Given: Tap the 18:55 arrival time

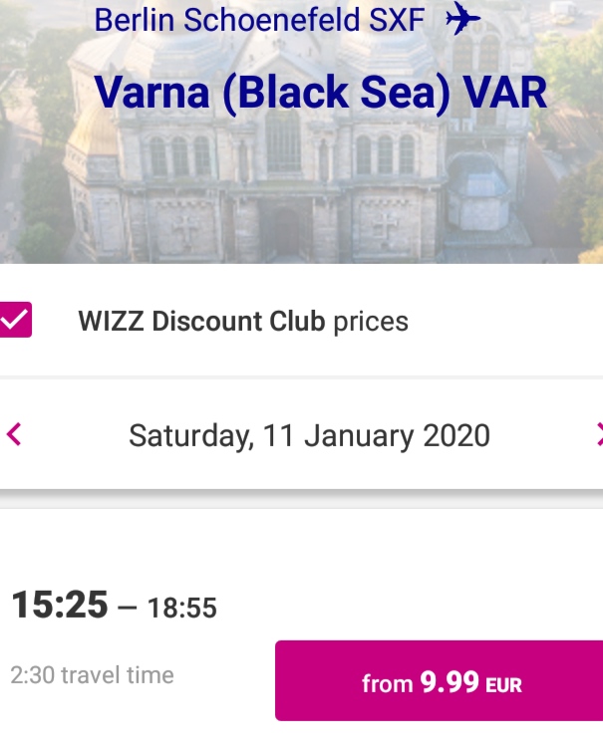Looking at the screenshot, I should pyautogui.click(x=181, y=608).
